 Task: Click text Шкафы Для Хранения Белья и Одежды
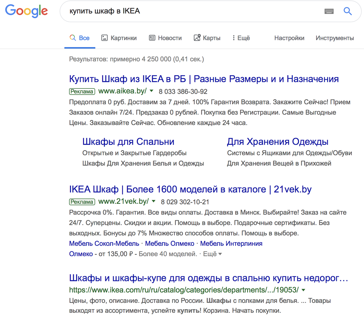pos(143,163)
